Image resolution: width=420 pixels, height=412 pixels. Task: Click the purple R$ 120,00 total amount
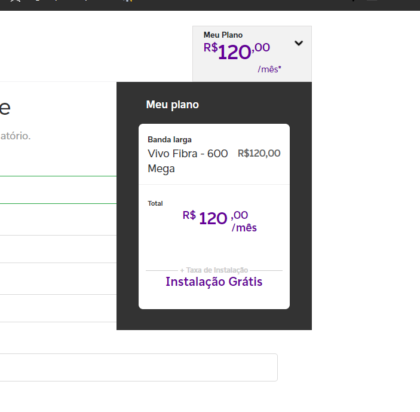coord(215,218)
